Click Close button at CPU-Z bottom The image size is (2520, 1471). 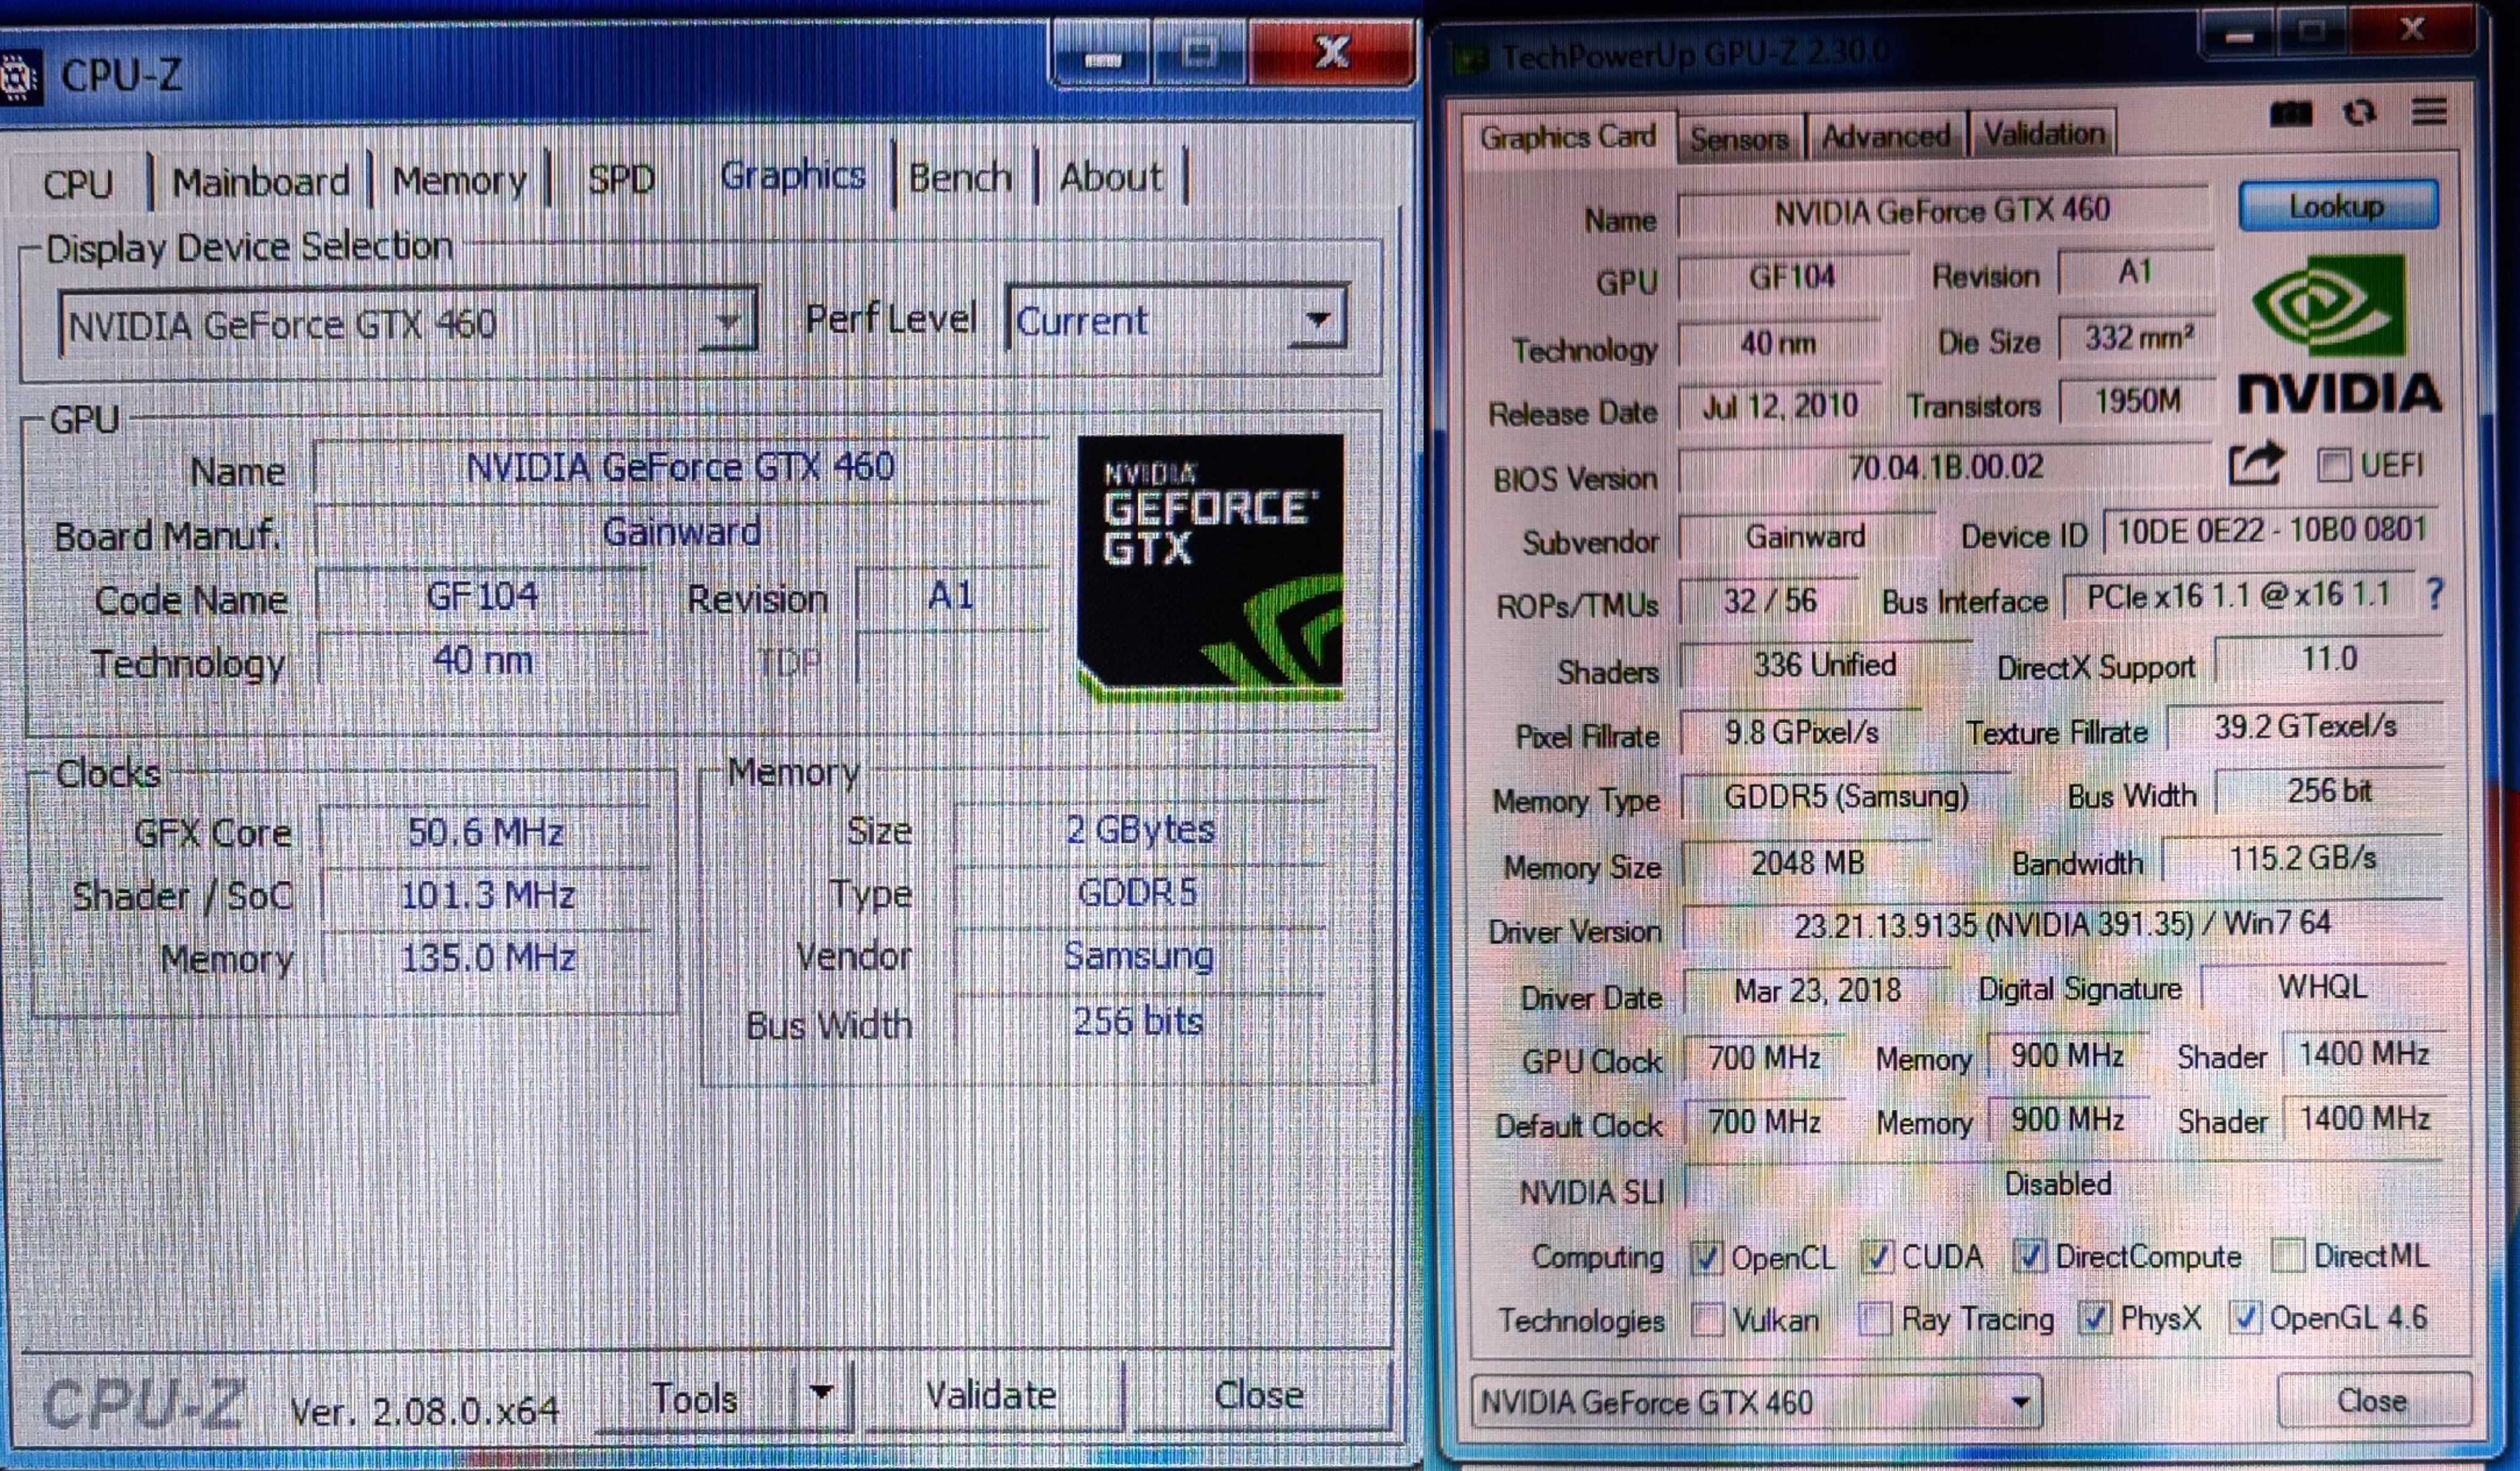click(x=1259, y=1394)
